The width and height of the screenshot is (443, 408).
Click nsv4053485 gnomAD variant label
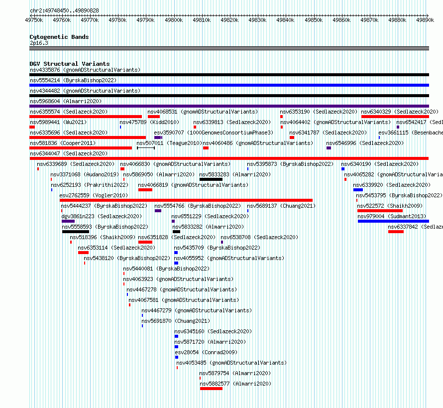pyautogui.click(x=231, y=363)
